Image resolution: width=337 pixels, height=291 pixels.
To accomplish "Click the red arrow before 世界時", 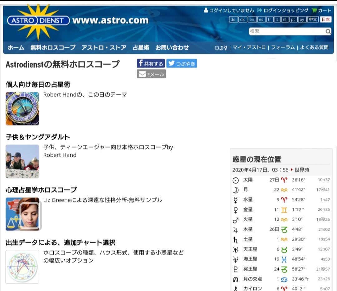I will pyautogui.click(x=291, y=170).
